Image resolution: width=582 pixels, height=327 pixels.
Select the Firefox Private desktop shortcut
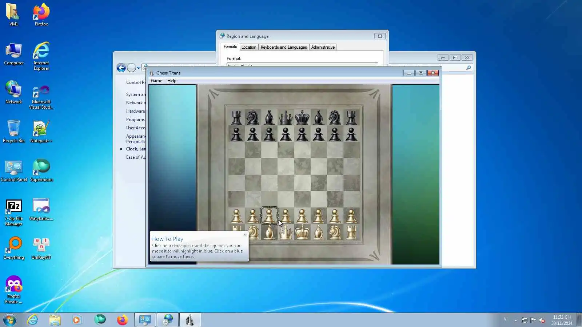(x=14, y=290)
